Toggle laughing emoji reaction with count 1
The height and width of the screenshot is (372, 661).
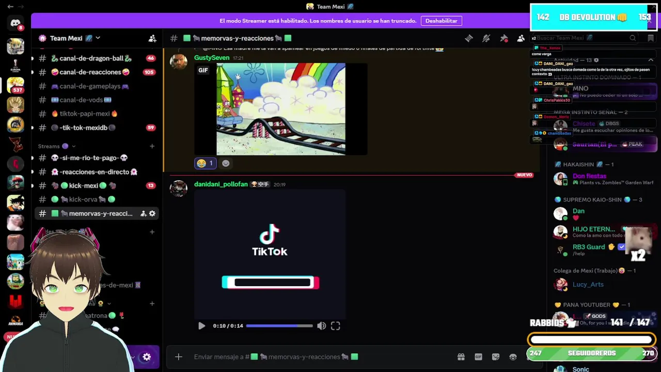[x=206, y=163]
